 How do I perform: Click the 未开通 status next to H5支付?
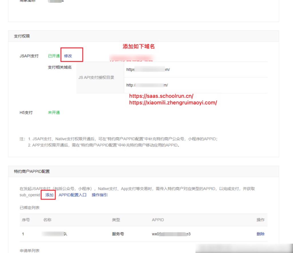coord(54,112)
